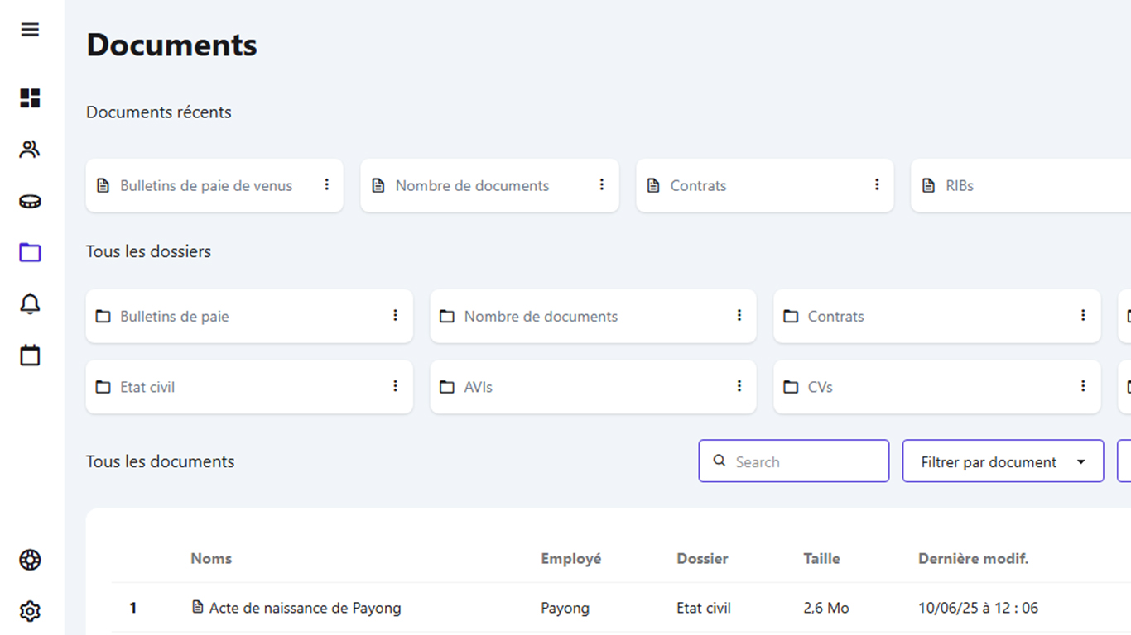Open the hamburger menu in sidebar
The width and height of the screenshot is (1131, 635).
[30, 30]
